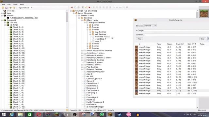Open the Edit menu
The width and height of the screenshot is (209, 117).
coord(9,5)
